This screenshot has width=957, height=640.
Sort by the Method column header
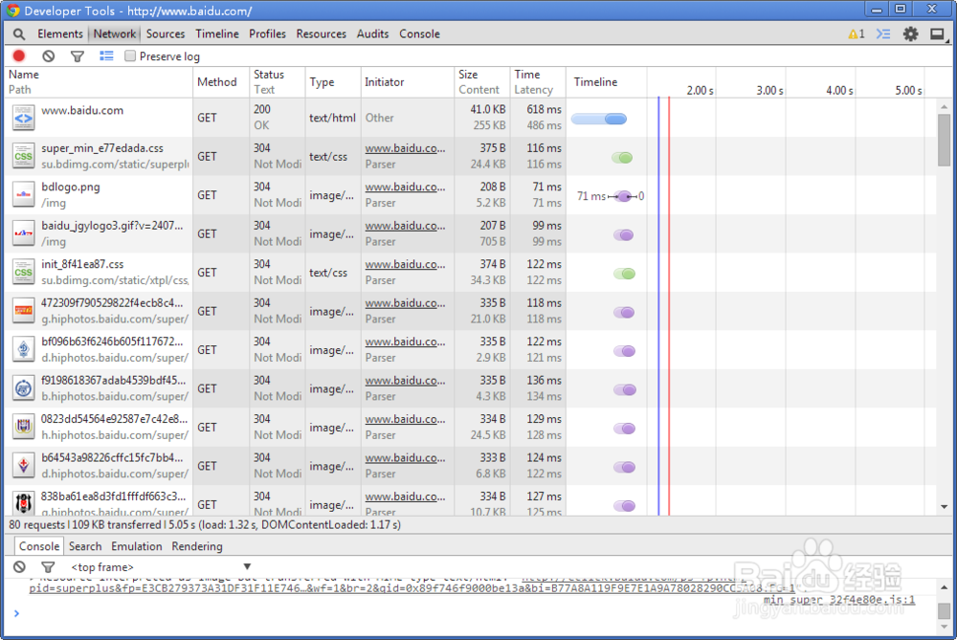221,81
